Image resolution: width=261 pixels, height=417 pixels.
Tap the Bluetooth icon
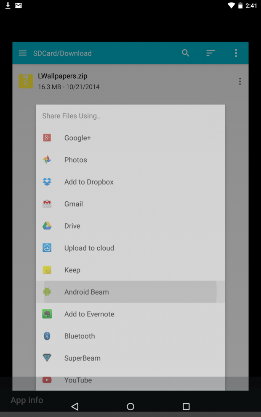tap(47, 336)
